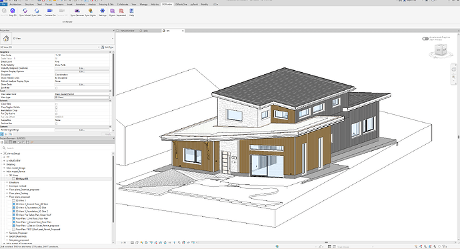Open D5 Render Help icon
Image resolution: width=460 pixels, height=249 pixels.
pyautogui.click(x=131, y=11)
